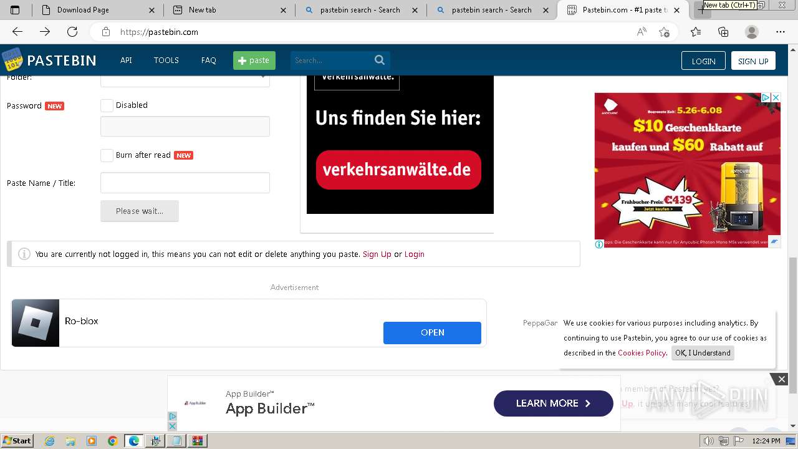The height and width of the screenshot is (449, 798).
Task: Open the Cookies Policy link
Action: click(642, 353)
